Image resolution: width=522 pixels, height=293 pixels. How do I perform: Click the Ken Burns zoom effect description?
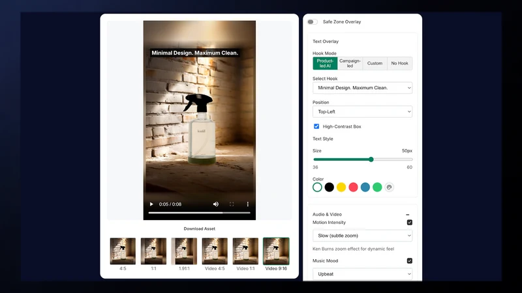(353, 249)
